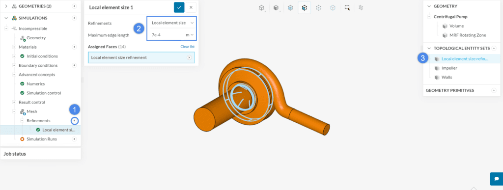Add a boundary condition with plus icon
Screen dimensions: 503x190
point(74,65)
